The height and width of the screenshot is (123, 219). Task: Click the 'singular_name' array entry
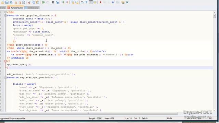coord(55,91)
